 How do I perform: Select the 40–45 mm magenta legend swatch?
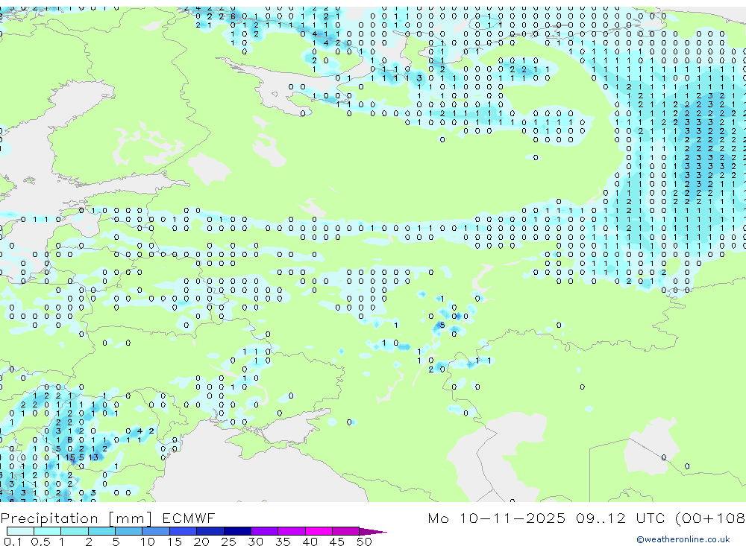(x=319, y=531)
